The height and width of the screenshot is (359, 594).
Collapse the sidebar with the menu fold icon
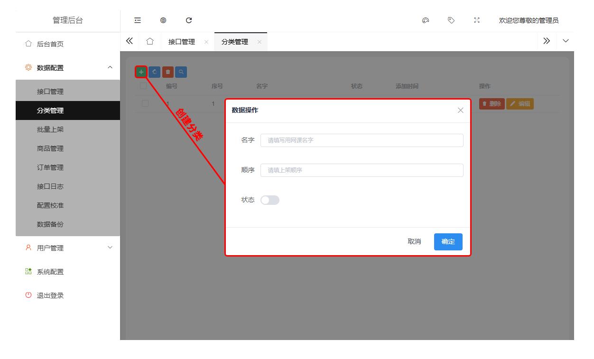click(138, 20)
